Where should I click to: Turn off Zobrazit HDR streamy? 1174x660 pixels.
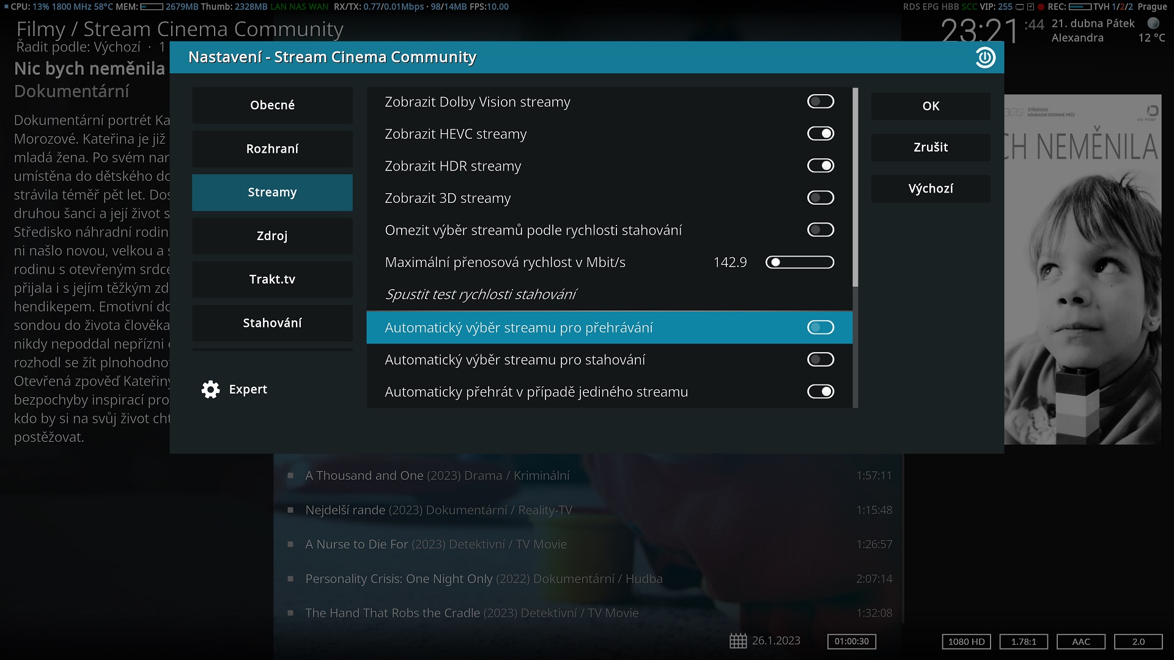coord(820,166)
